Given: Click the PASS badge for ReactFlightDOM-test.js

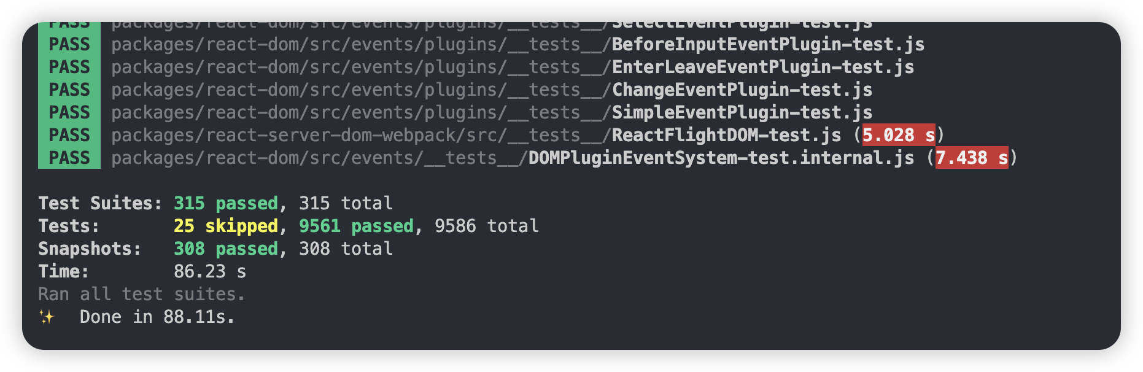Looking at the screenshot, I should (69, 136).
